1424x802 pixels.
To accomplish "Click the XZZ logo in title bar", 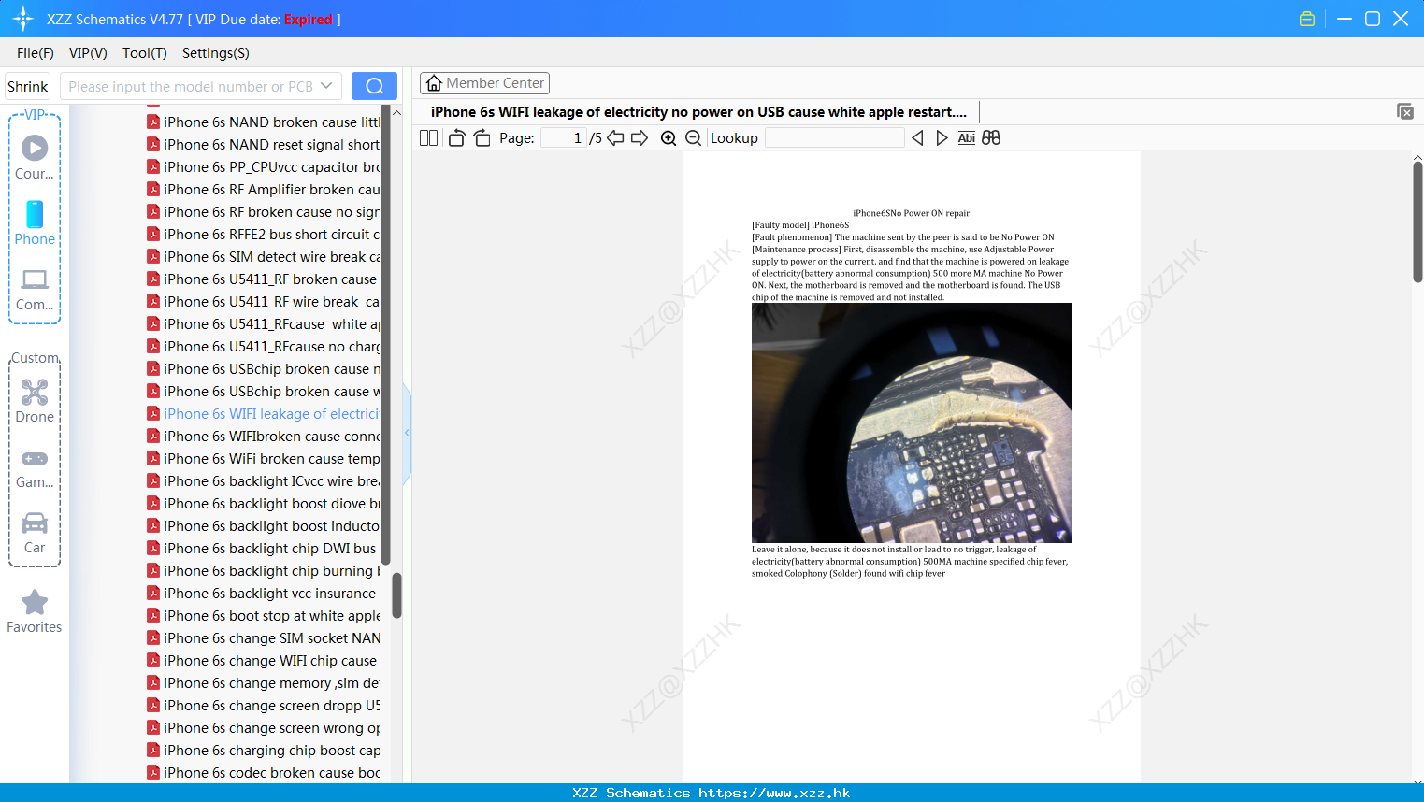I will tap(23, 19).
